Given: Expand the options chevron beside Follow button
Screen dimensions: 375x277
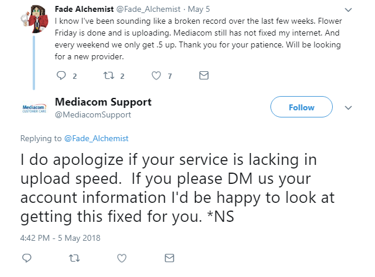Looking at the screenshot, I should [x=349, y=107].
